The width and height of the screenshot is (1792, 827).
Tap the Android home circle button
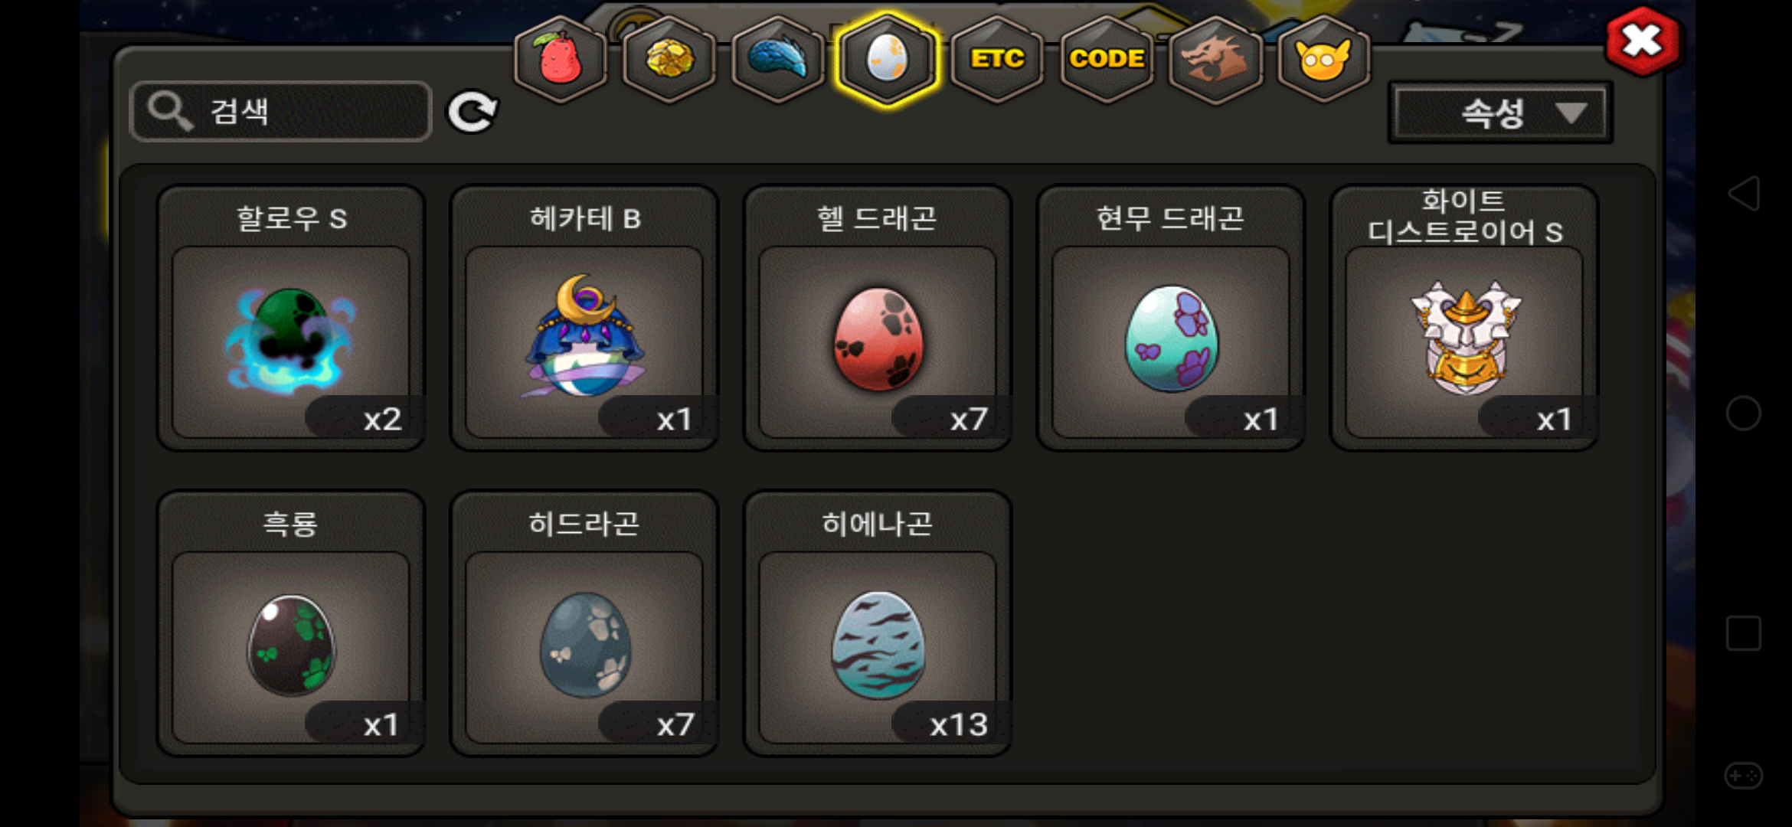1744,413
